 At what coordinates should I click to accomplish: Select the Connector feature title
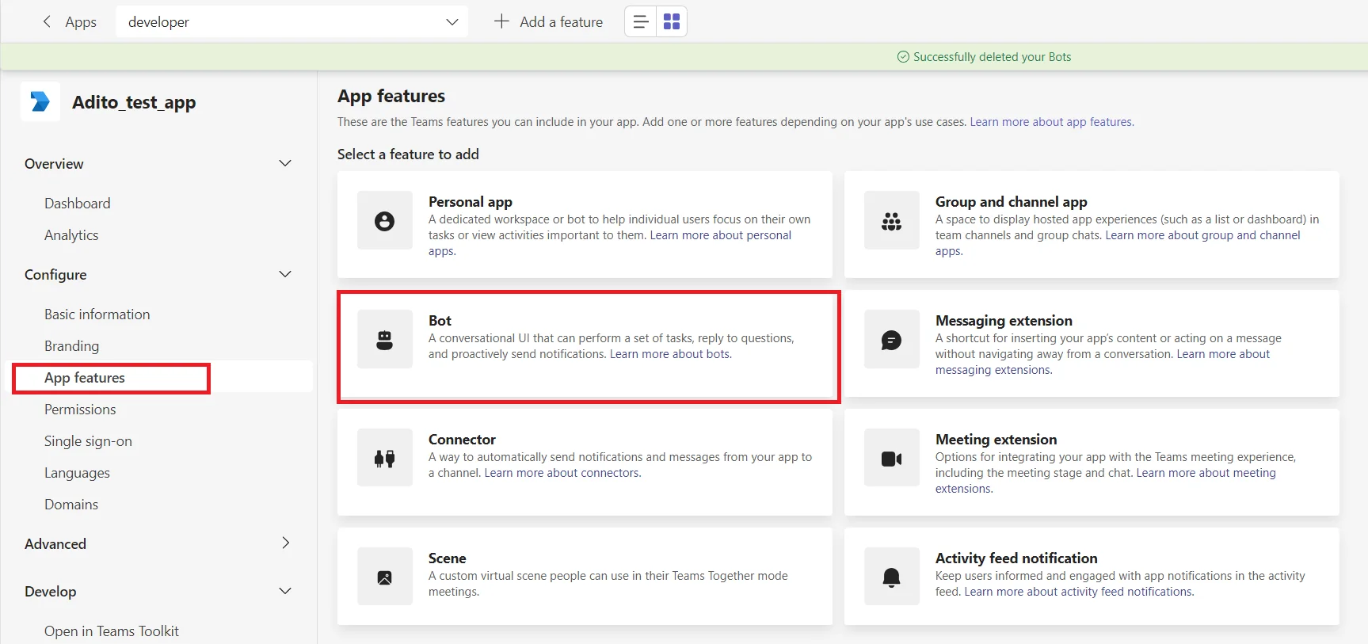click(x=462, y=440)
